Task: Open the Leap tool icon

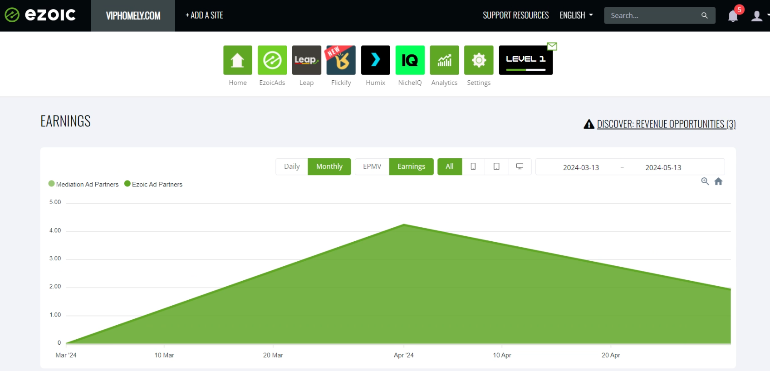Action: click(307, 60)
